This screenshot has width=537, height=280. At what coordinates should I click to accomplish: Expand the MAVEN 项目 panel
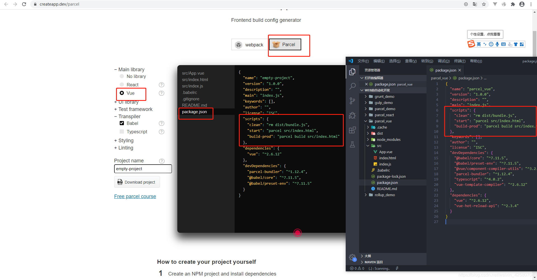point(373,262)
